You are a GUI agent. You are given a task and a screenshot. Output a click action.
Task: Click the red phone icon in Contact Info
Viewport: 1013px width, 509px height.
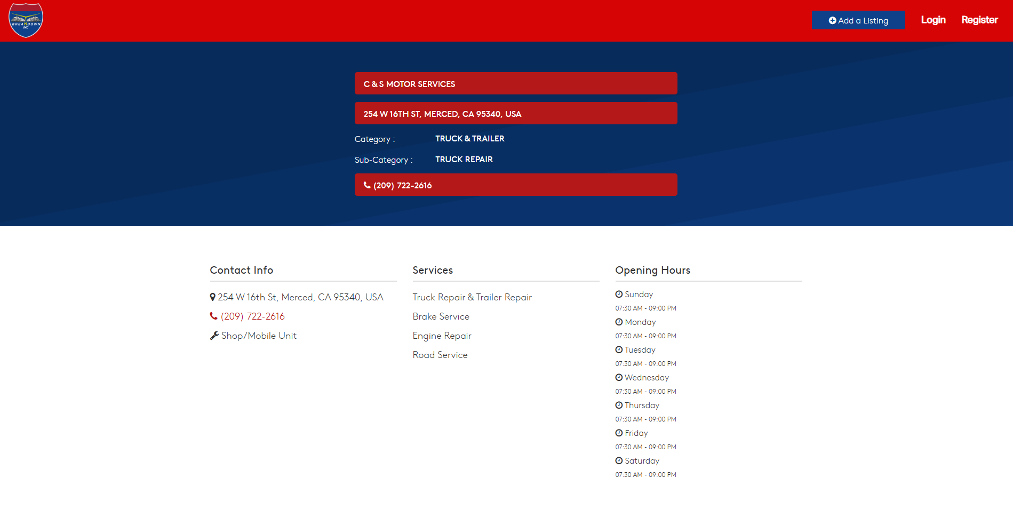pyautogui.click(x=214, y=316)
